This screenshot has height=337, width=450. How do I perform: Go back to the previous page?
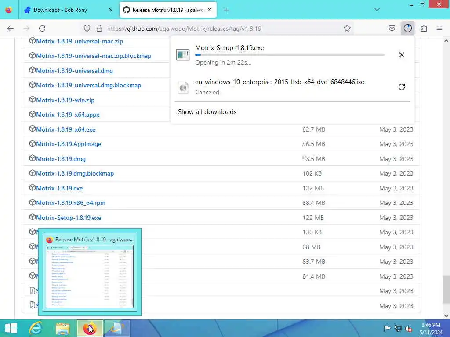pyautogui.click(x=11, y=29)
